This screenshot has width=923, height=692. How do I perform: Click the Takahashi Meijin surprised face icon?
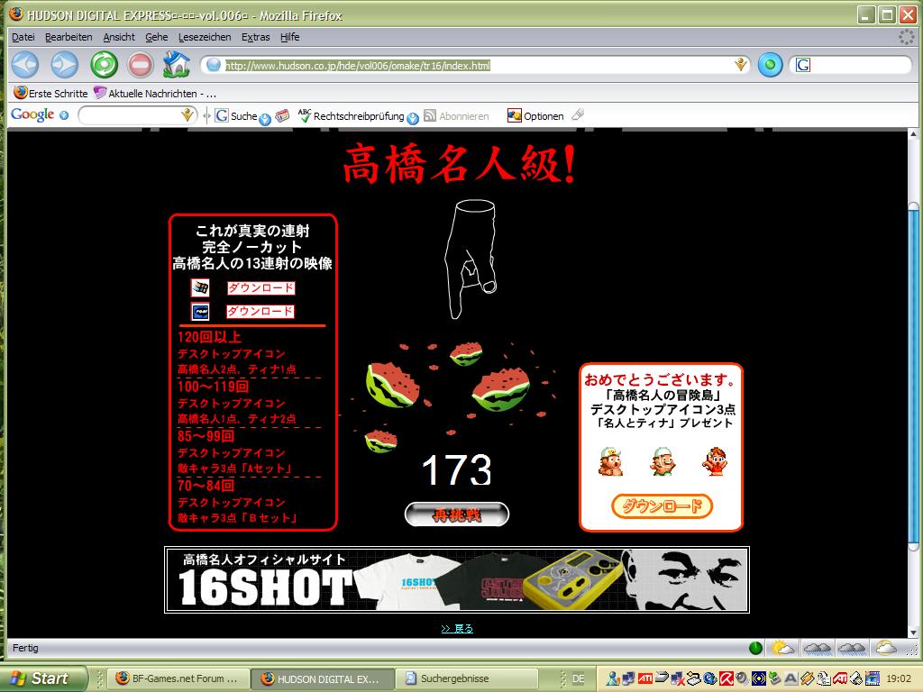[x=610, y=460]
